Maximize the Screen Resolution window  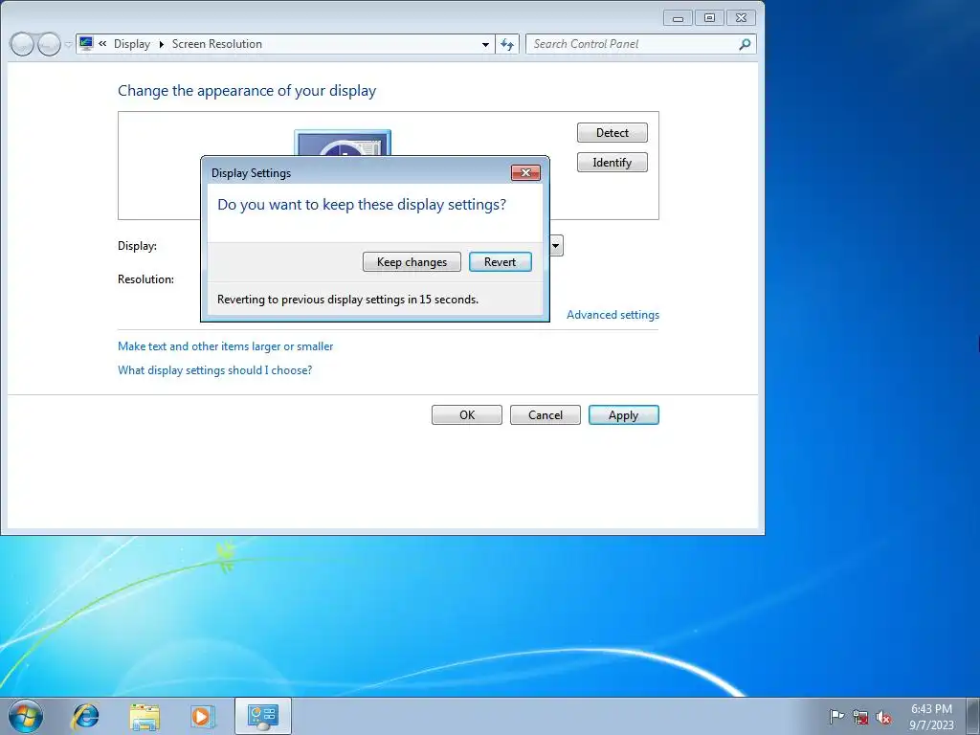[709, 18]
